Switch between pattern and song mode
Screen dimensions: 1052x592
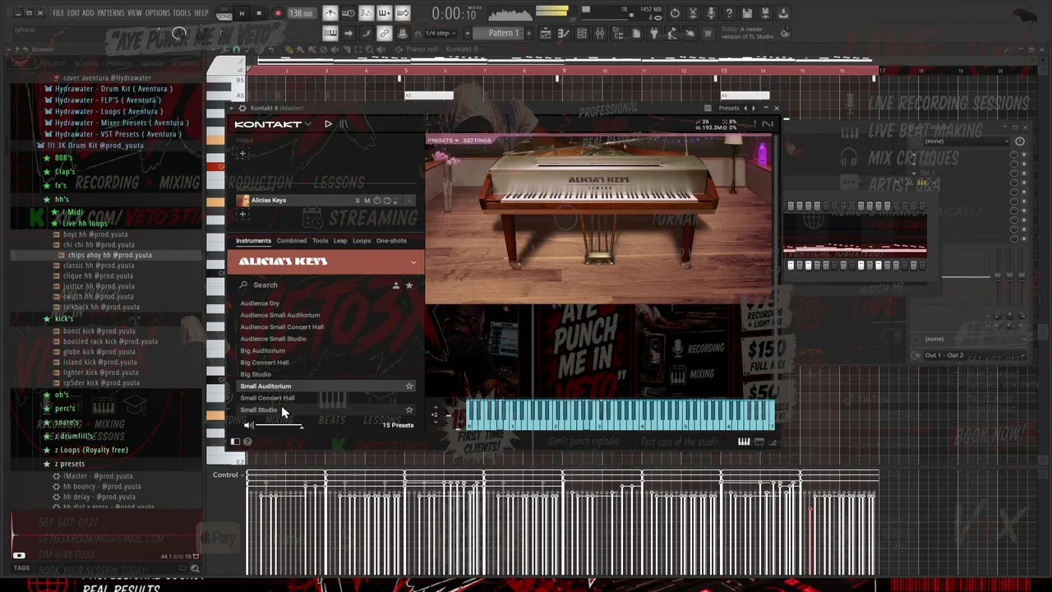click(224, 13)
